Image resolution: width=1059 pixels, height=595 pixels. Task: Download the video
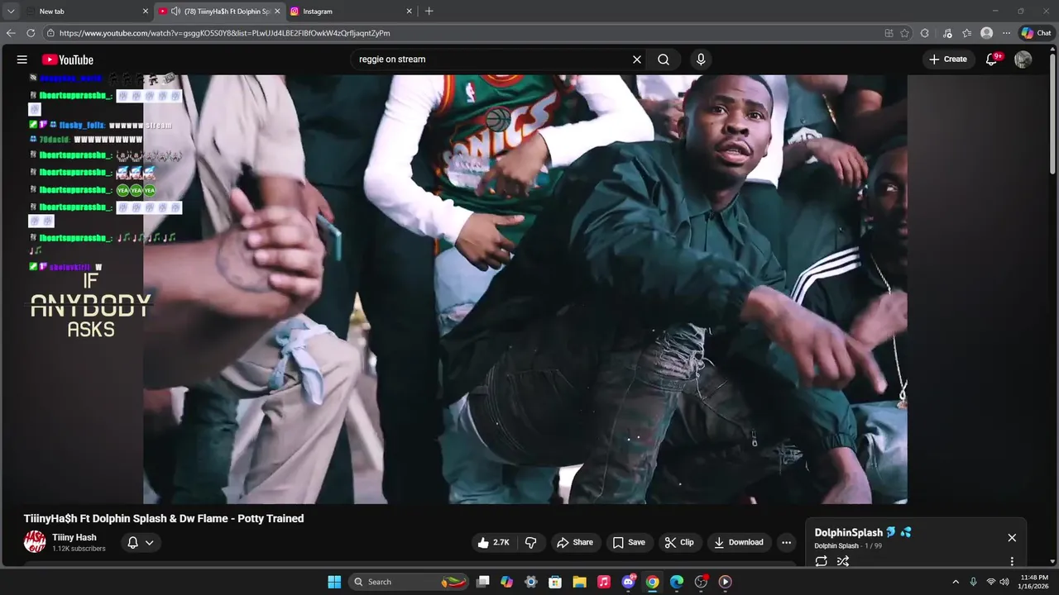coord(739,542)
